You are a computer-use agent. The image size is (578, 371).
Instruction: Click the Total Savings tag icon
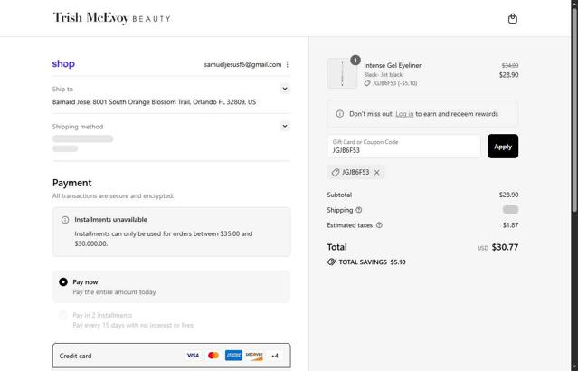(x=331, y=262)
